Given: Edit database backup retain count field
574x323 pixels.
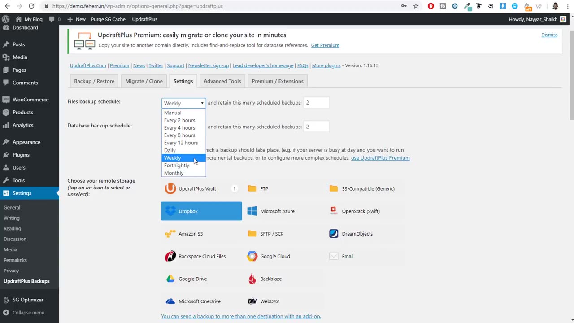Looking at the screenshot, I should (316, 127).
